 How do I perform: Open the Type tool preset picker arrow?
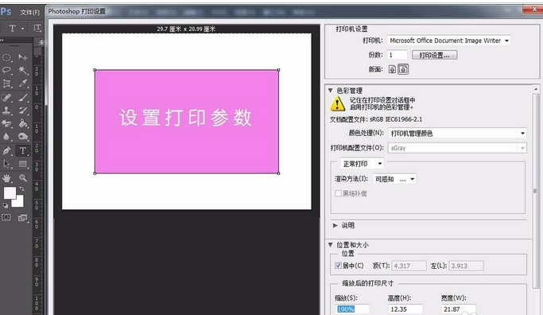click(x=23, y=29)
